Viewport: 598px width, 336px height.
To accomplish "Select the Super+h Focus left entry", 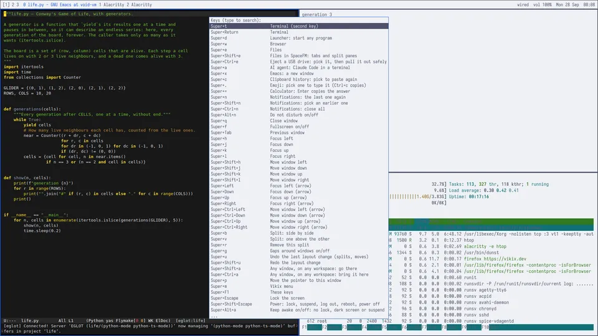I will pyautogui.click(x=299, y=138).
